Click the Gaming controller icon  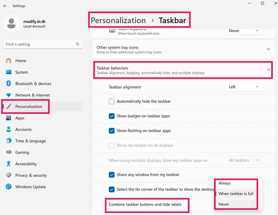click(x=8, y=152)
